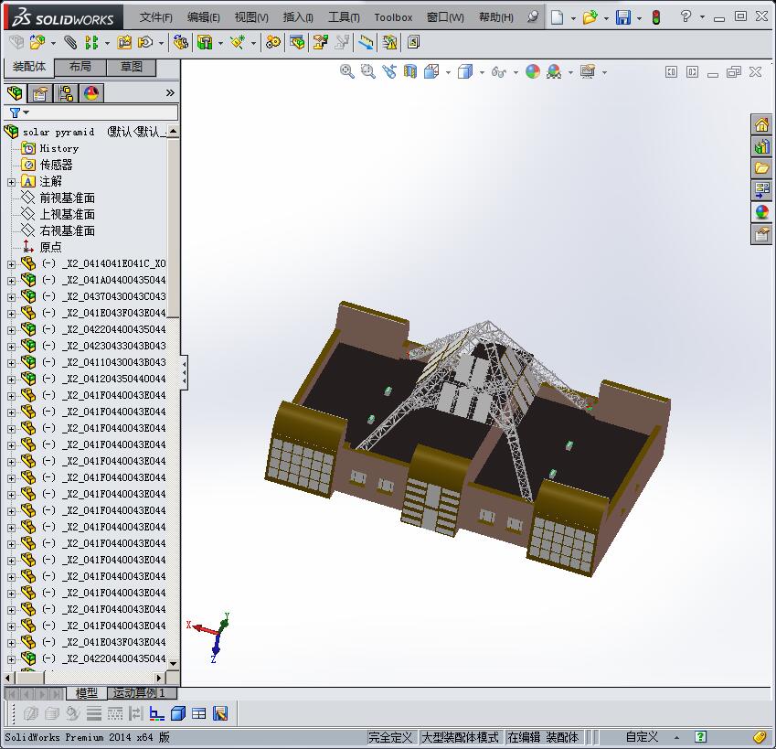Click the Insert Components toolbar icon
Image resolution: width=776 pixels, height=749 pixels.
[37, 43]
